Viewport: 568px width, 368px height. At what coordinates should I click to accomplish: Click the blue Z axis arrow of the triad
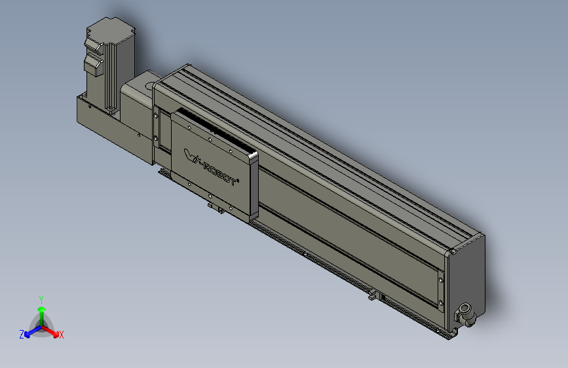coord(33,332)
